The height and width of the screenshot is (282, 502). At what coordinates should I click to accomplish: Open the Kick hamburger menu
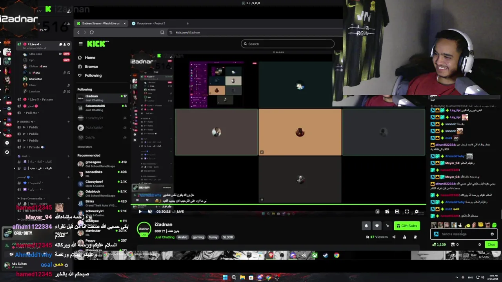tap(80, 44)
